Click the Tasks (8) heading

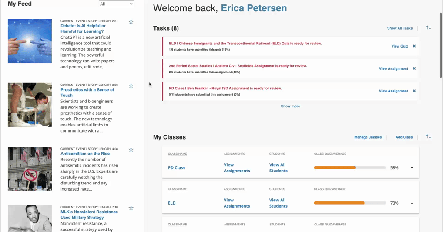click(166, 28)
